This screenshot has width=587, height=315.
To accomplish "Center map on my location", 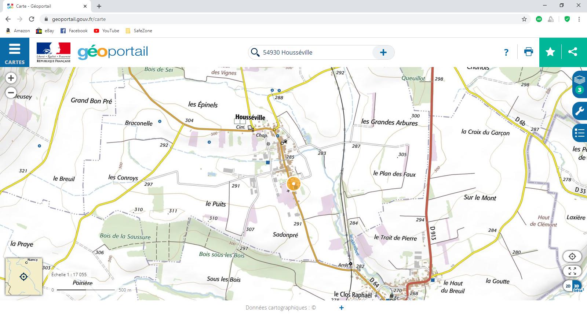I will tap(572, 256).
